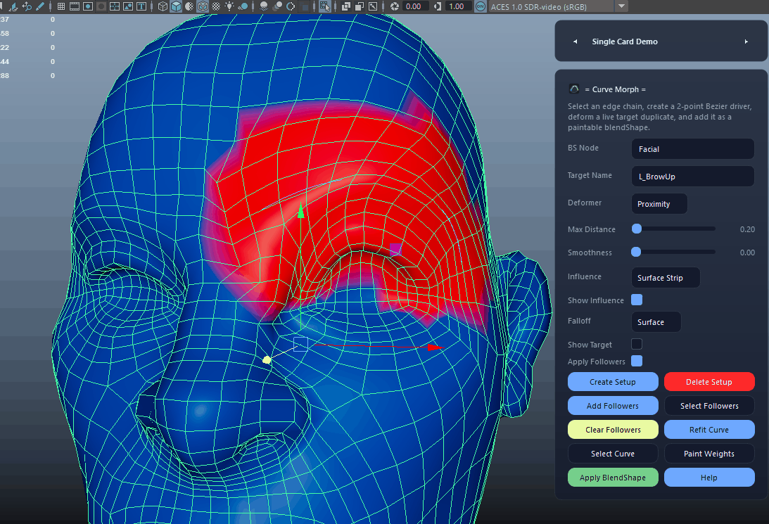
Task: Click the green Y-axis manipulator arrow
Action: point(301,211)
